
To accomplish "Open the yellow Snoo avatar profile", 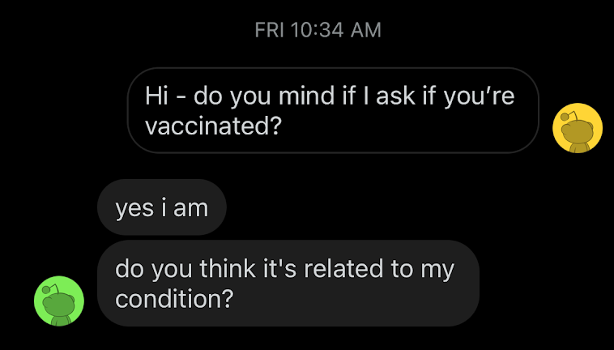I will (578, 128).
